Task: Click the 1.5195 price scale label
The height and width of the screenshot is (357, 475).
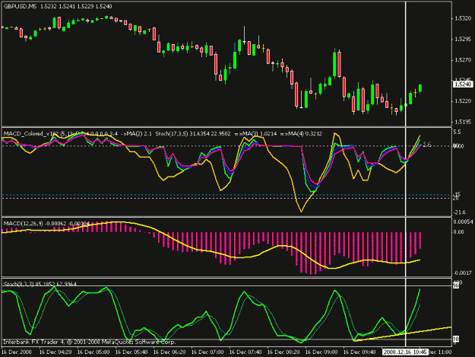Action: pos(463,122)
